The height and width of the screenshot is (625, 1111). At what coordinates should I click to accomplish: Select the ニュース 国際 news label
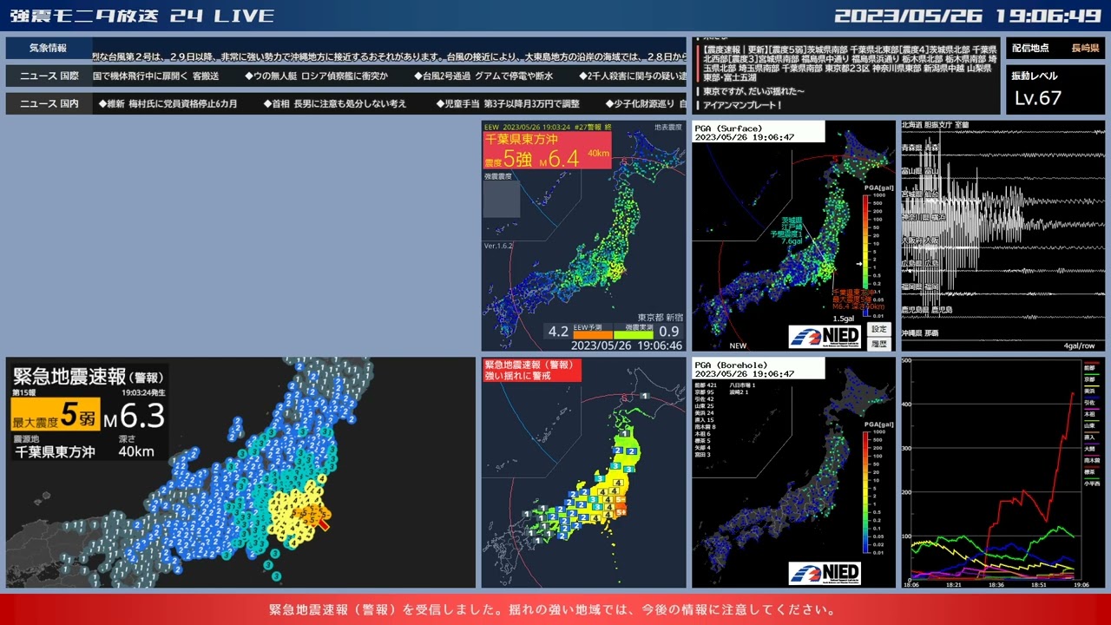[x=49, y=76]
